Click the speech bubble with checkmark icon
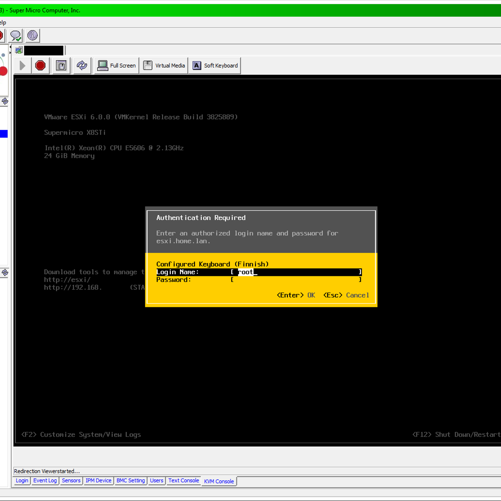 click(x=16, y=36)
